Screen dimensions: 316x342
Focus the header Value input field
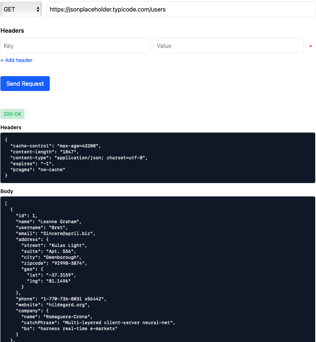click(x=228, y=45)
